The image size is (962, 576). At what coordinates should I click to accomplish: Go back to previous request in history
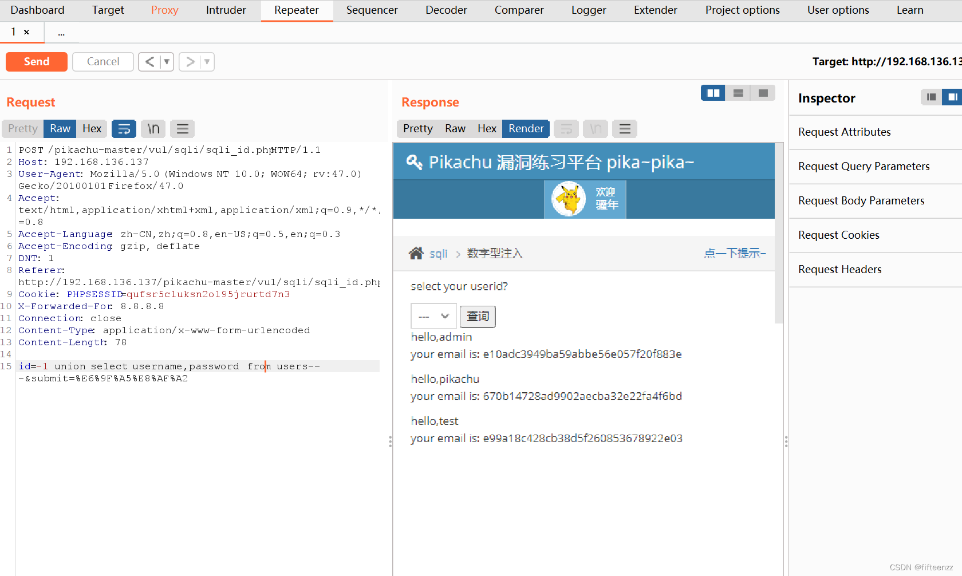pyautogui.click(x=149, y=61)
